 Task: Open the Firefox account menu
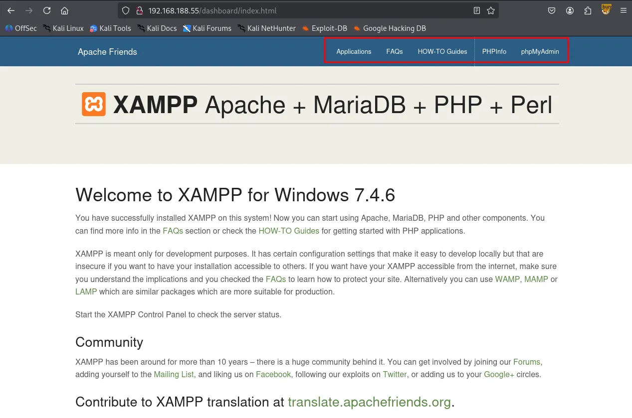570,10
